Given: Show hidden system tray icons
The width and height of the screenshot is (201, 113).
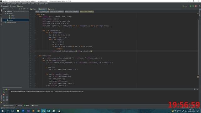Looking at the screenshot, I should 170,111.
